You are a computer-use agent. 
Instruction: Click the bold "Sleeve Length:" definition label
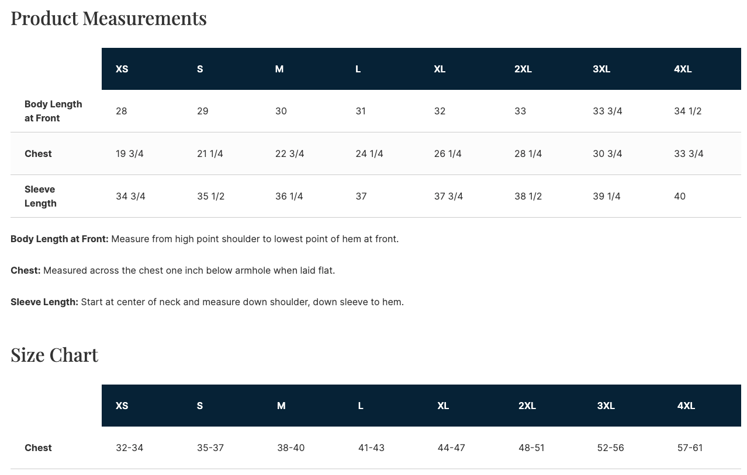coord(44,302)
